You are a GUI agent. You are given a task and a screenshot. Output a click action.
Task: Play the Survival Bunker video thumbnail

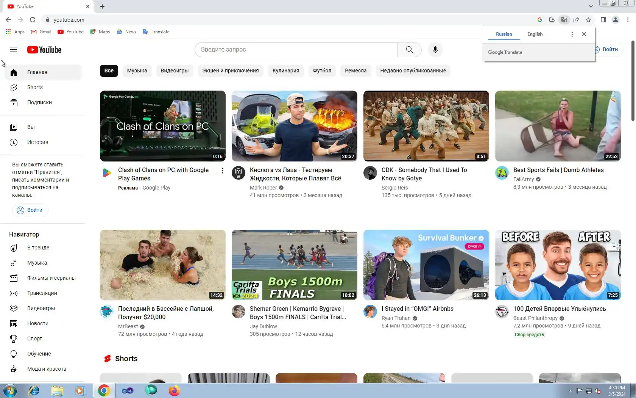426,265
